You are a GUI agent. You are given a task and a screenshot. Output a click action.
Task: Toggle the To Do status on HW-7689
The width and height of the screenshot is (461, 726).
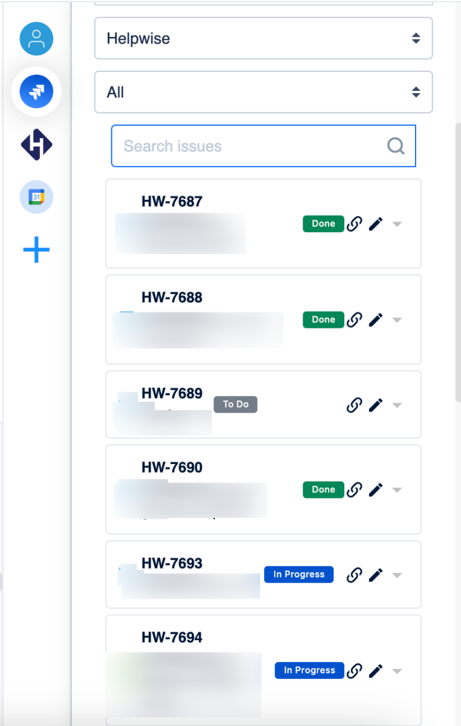[x=235, y=404]
